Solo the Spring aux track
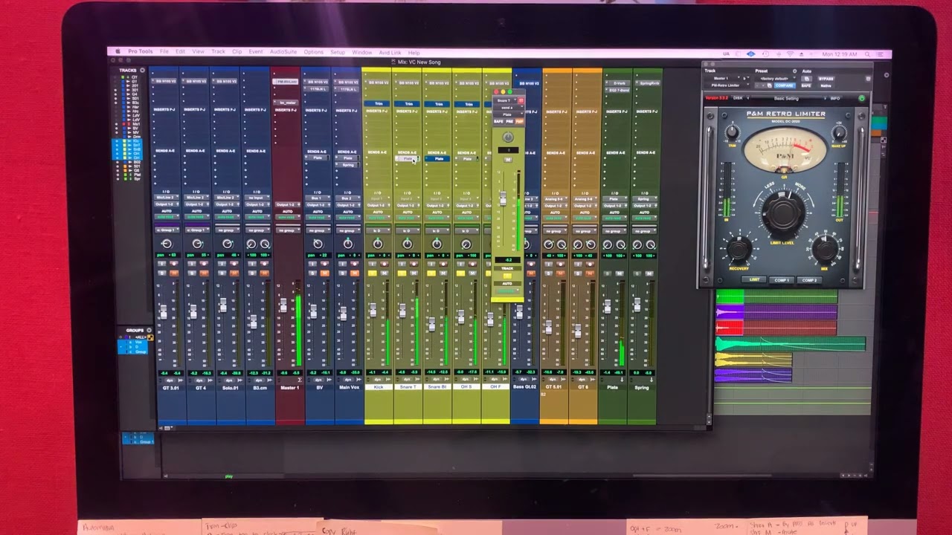This screenshot has height=535, width=952. coord(638,273)
